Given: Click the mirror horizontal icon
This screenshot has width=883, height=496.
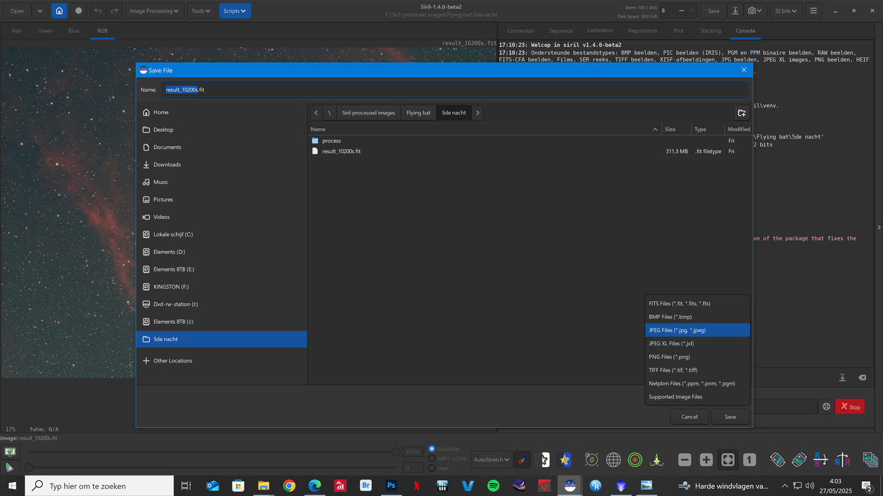Looking at the screenshot, I should [x=821, y=459].
